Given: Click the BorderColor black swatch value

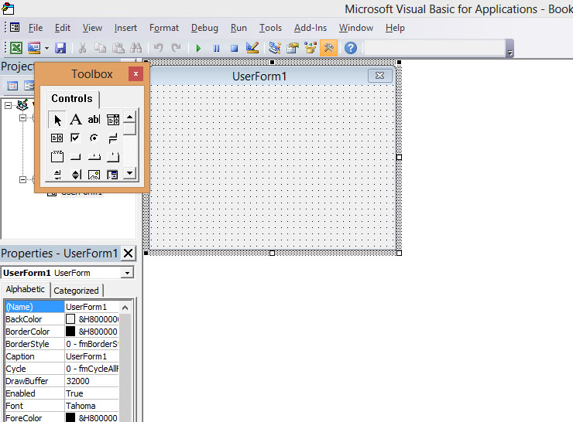Looking at the screenshot, I should 70,332.
